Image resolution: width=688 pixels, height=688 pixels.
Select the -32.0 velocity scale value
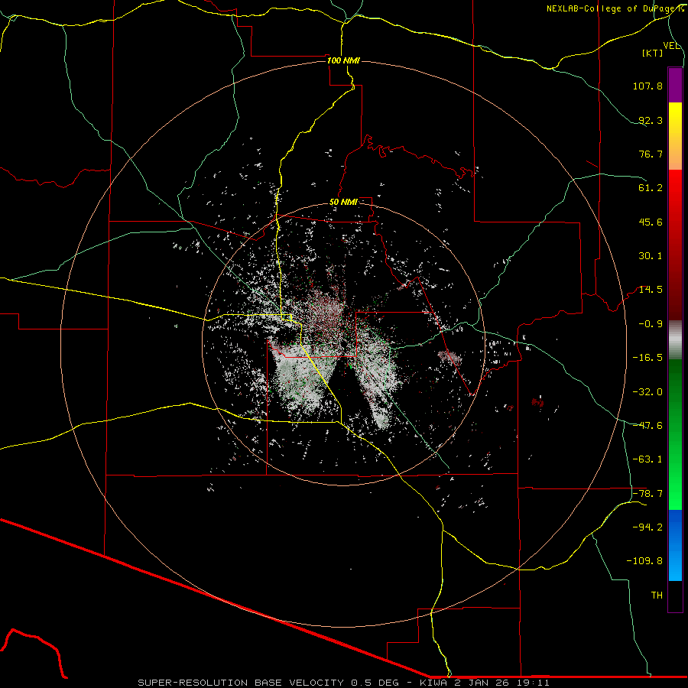(647, 392)
